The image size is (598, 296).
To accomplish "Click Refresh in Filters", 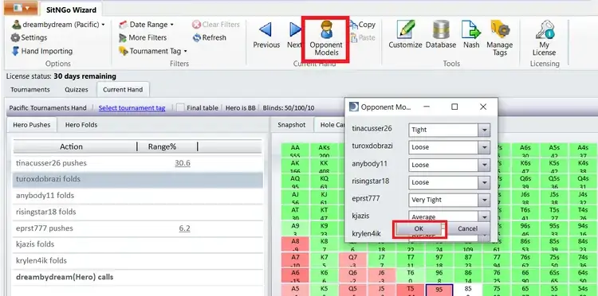I will (x=210, y=37).
